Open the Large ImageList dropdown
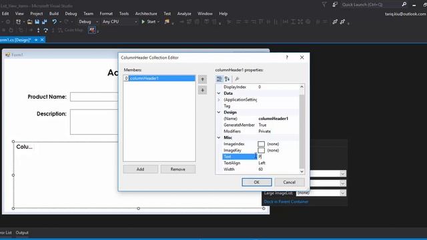Image resolution: width=427 pixels, height=240 pixels. (343, 193)
